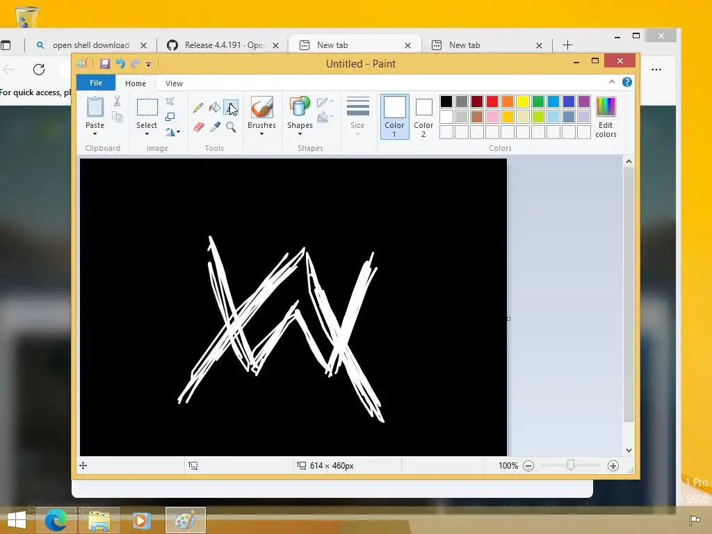Click the Redo arrow in quick access toolbar
The height and width of the screenshot is (534, 712).
coord(135,63)
